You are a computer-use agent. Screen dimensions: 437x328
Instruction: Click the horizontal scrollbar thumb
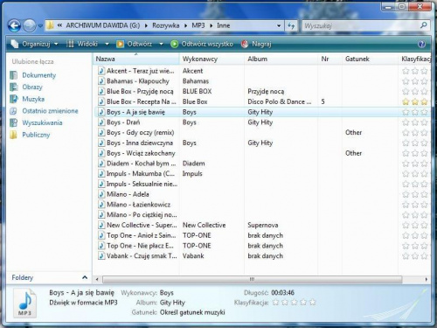[253, 279]
